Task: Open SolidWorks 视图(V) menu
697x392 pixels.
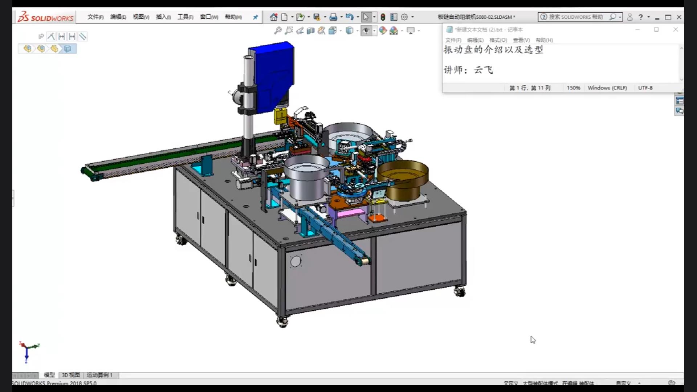Action: click(x=141, y=17)
